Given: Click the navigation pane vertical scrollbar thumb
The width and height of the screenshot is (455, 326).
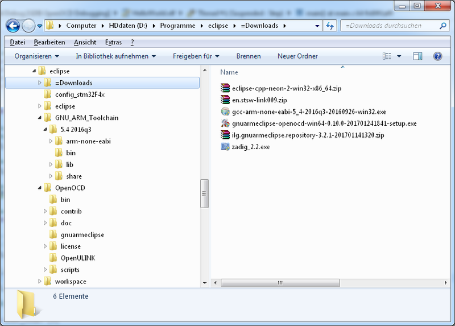Looking at the screenshot, I should (204, 193).
